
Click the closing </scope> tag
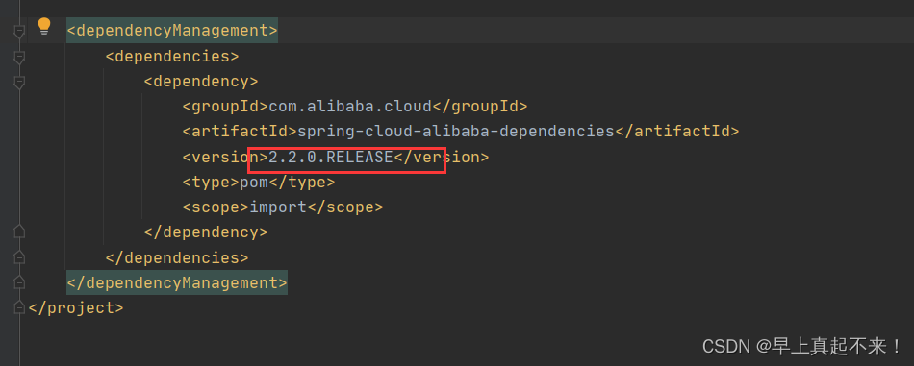coord(345,207)
